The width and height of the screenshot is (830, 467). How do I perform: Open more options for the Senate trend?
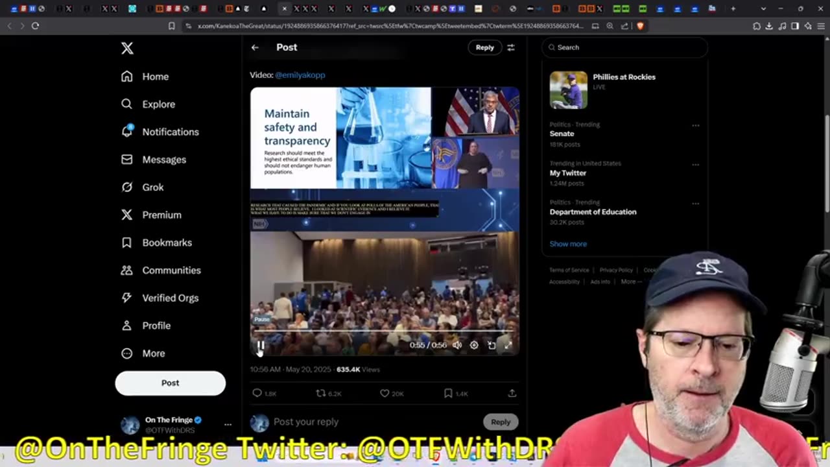(695, 125)
